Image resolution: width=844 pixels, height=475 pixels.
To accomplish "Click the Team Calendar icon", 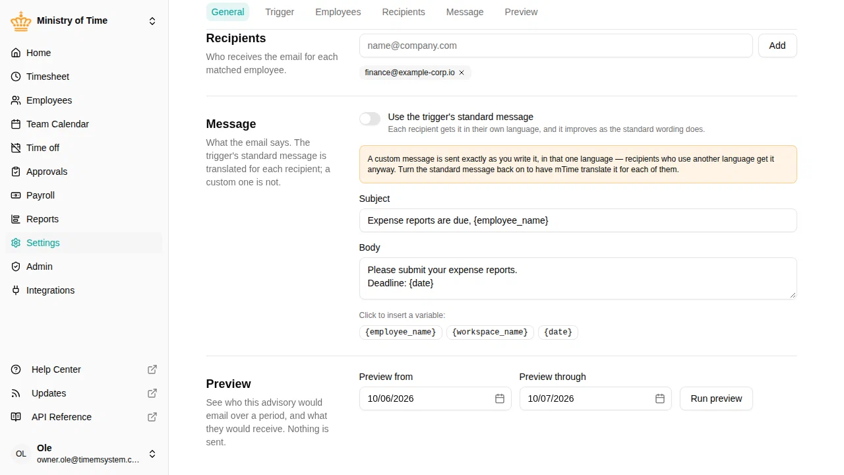I will (16, 124).
